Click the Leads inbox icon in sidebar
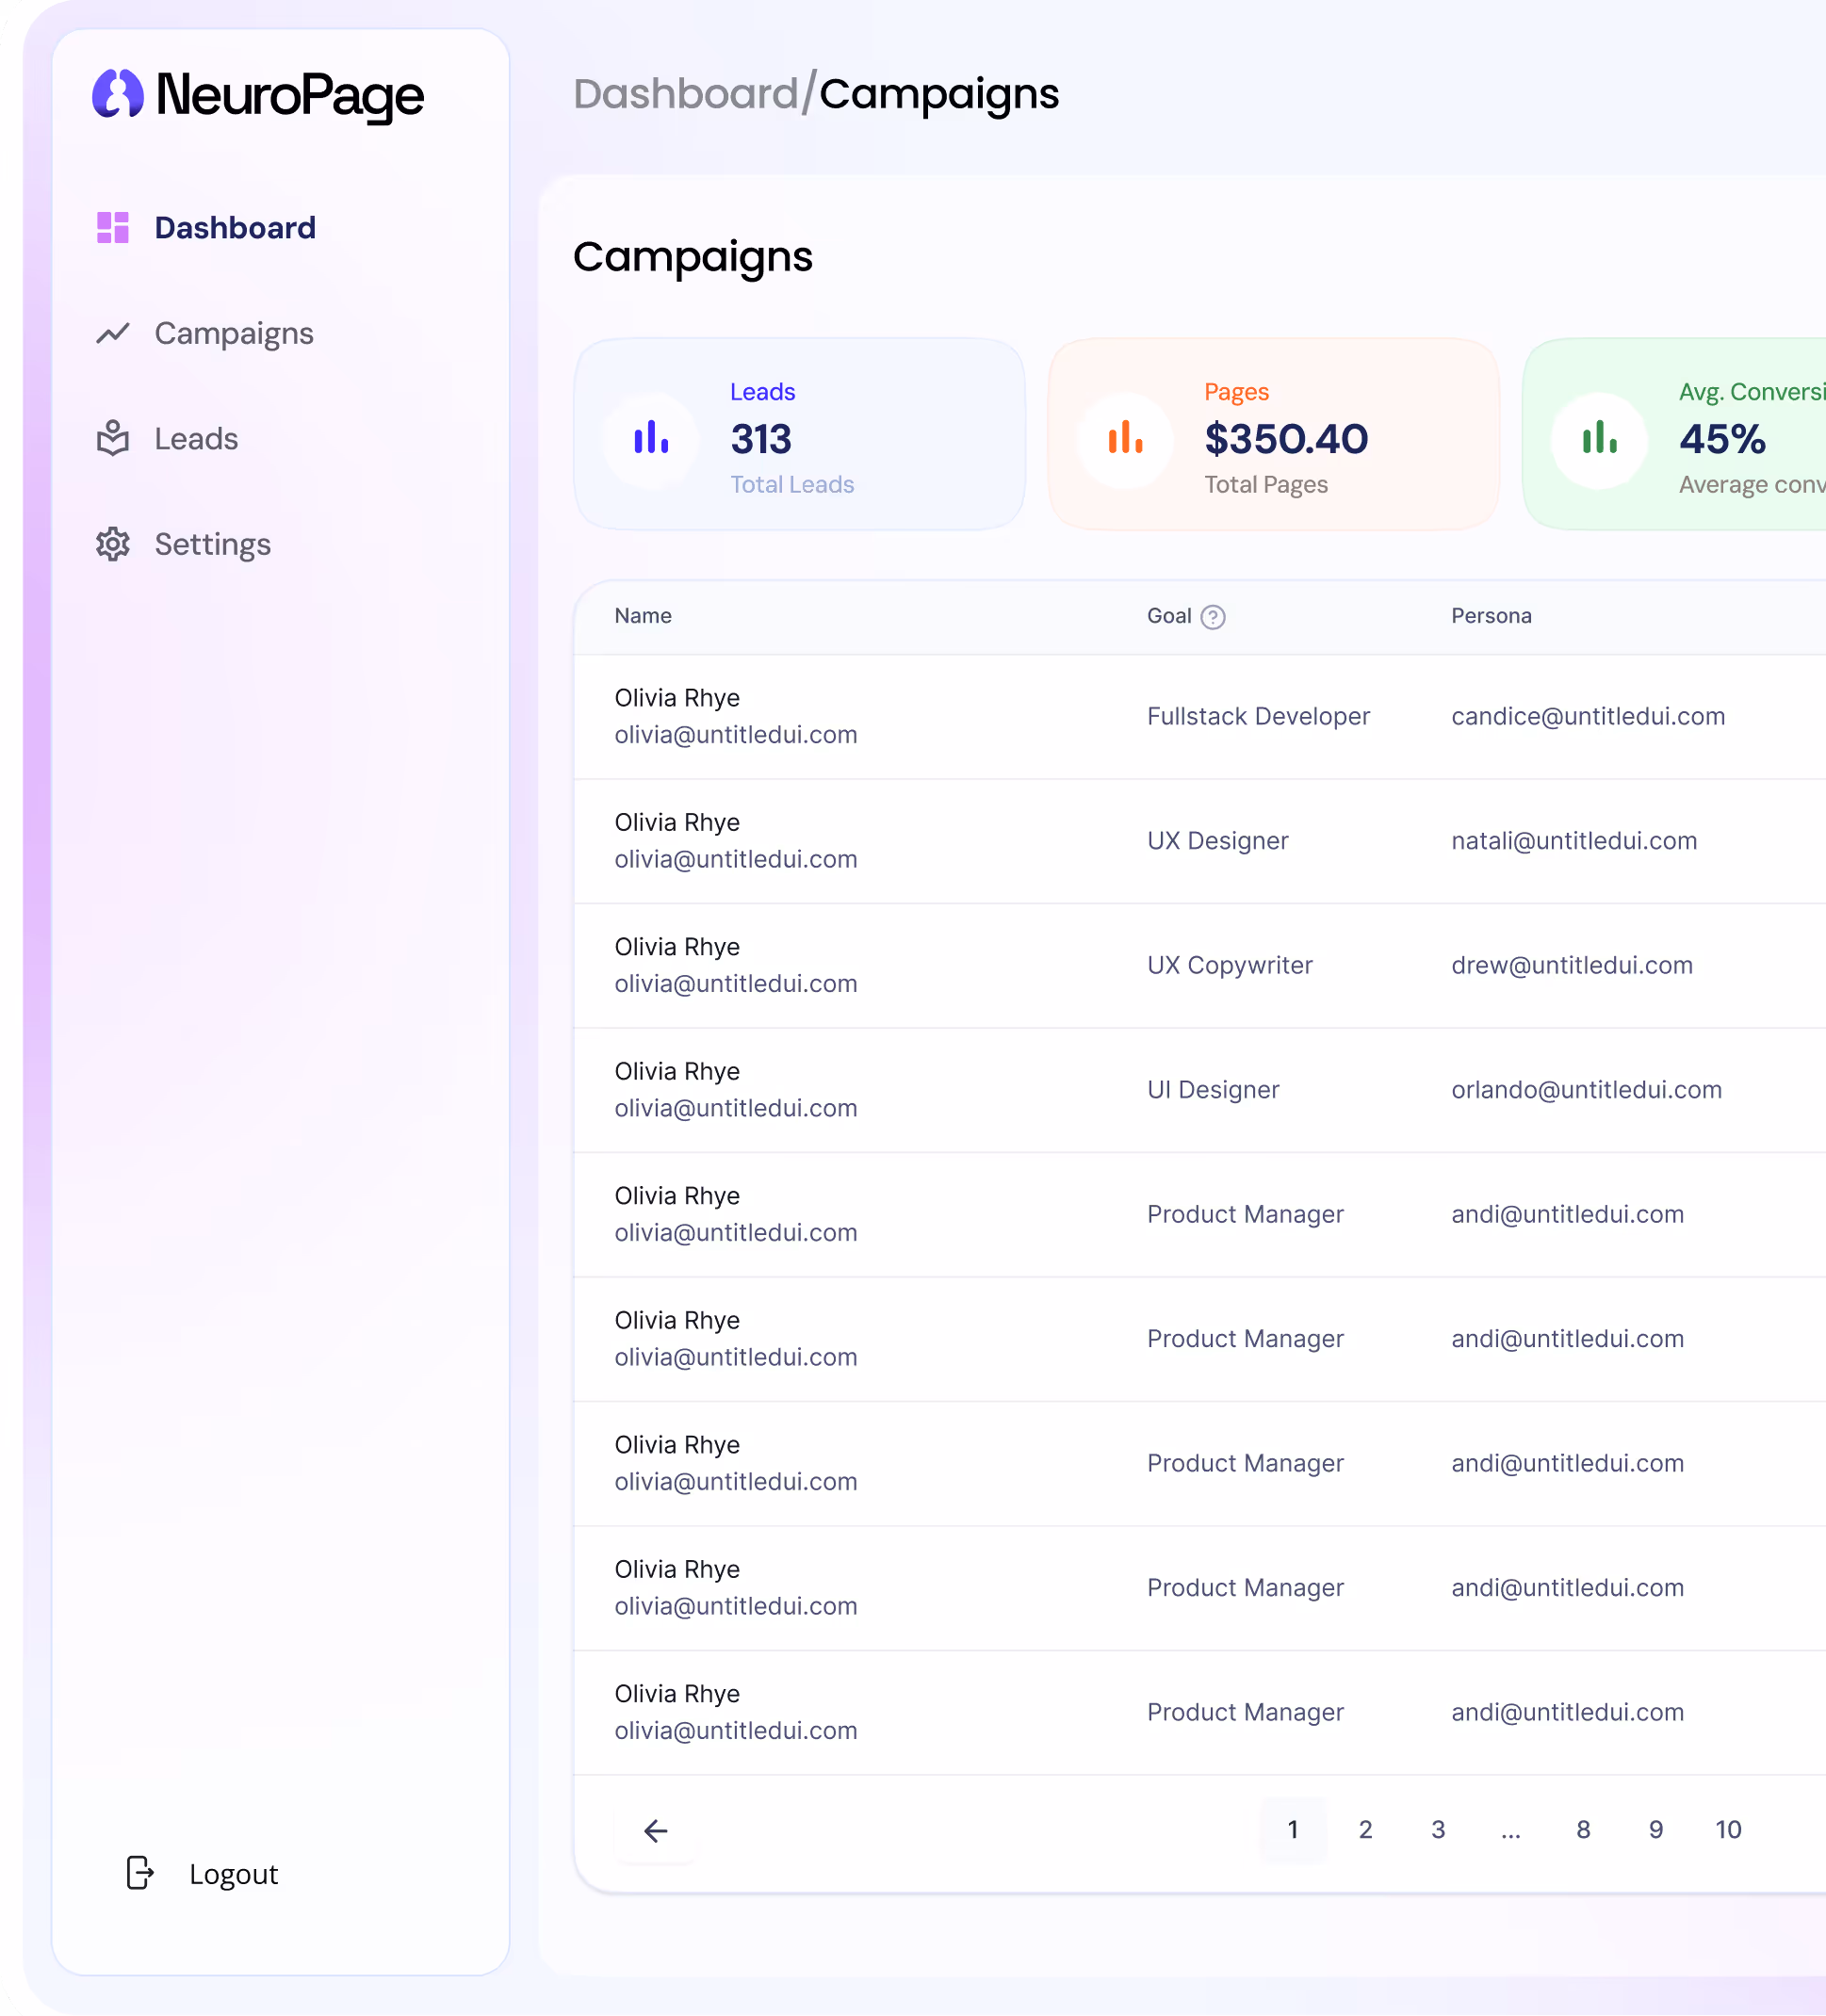This screenshot has height=2016, width=1826. click(113, 438)
